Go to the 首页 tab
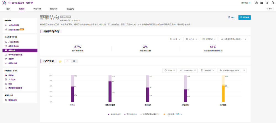This screenshot has height=123, width=276. (x=8, y=9)
